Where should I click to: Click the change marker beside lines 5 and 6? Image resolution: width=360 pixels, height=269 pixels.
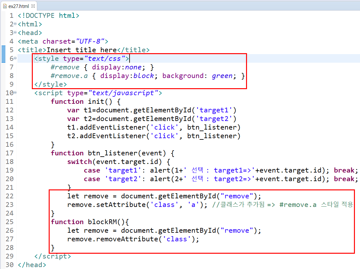[4, 54]
